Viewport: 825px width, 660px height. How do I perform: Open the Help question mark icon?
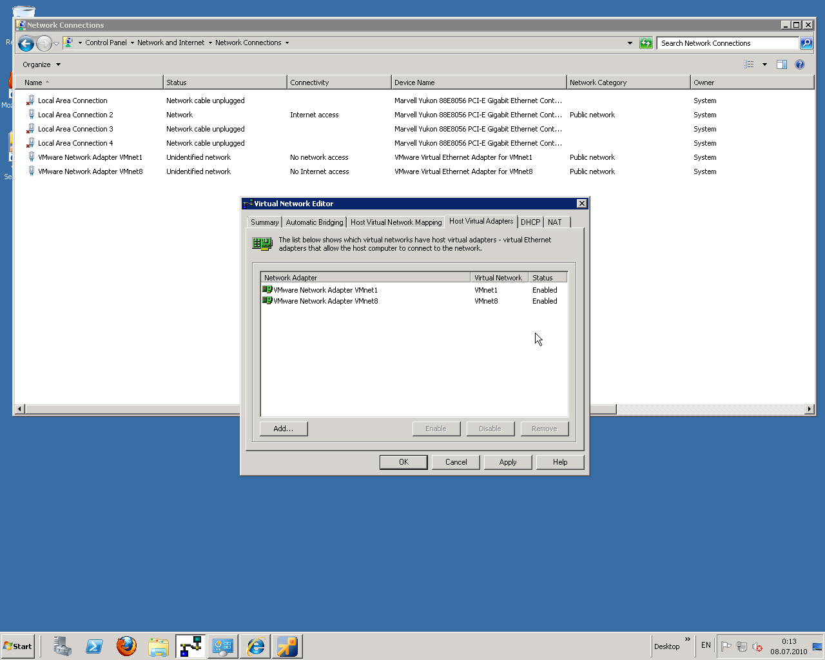[800, 64]
